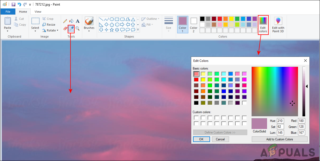Click OK in Edit Colors dialog
This screenshot has width=320, height=161.
(x=201, y=139)
